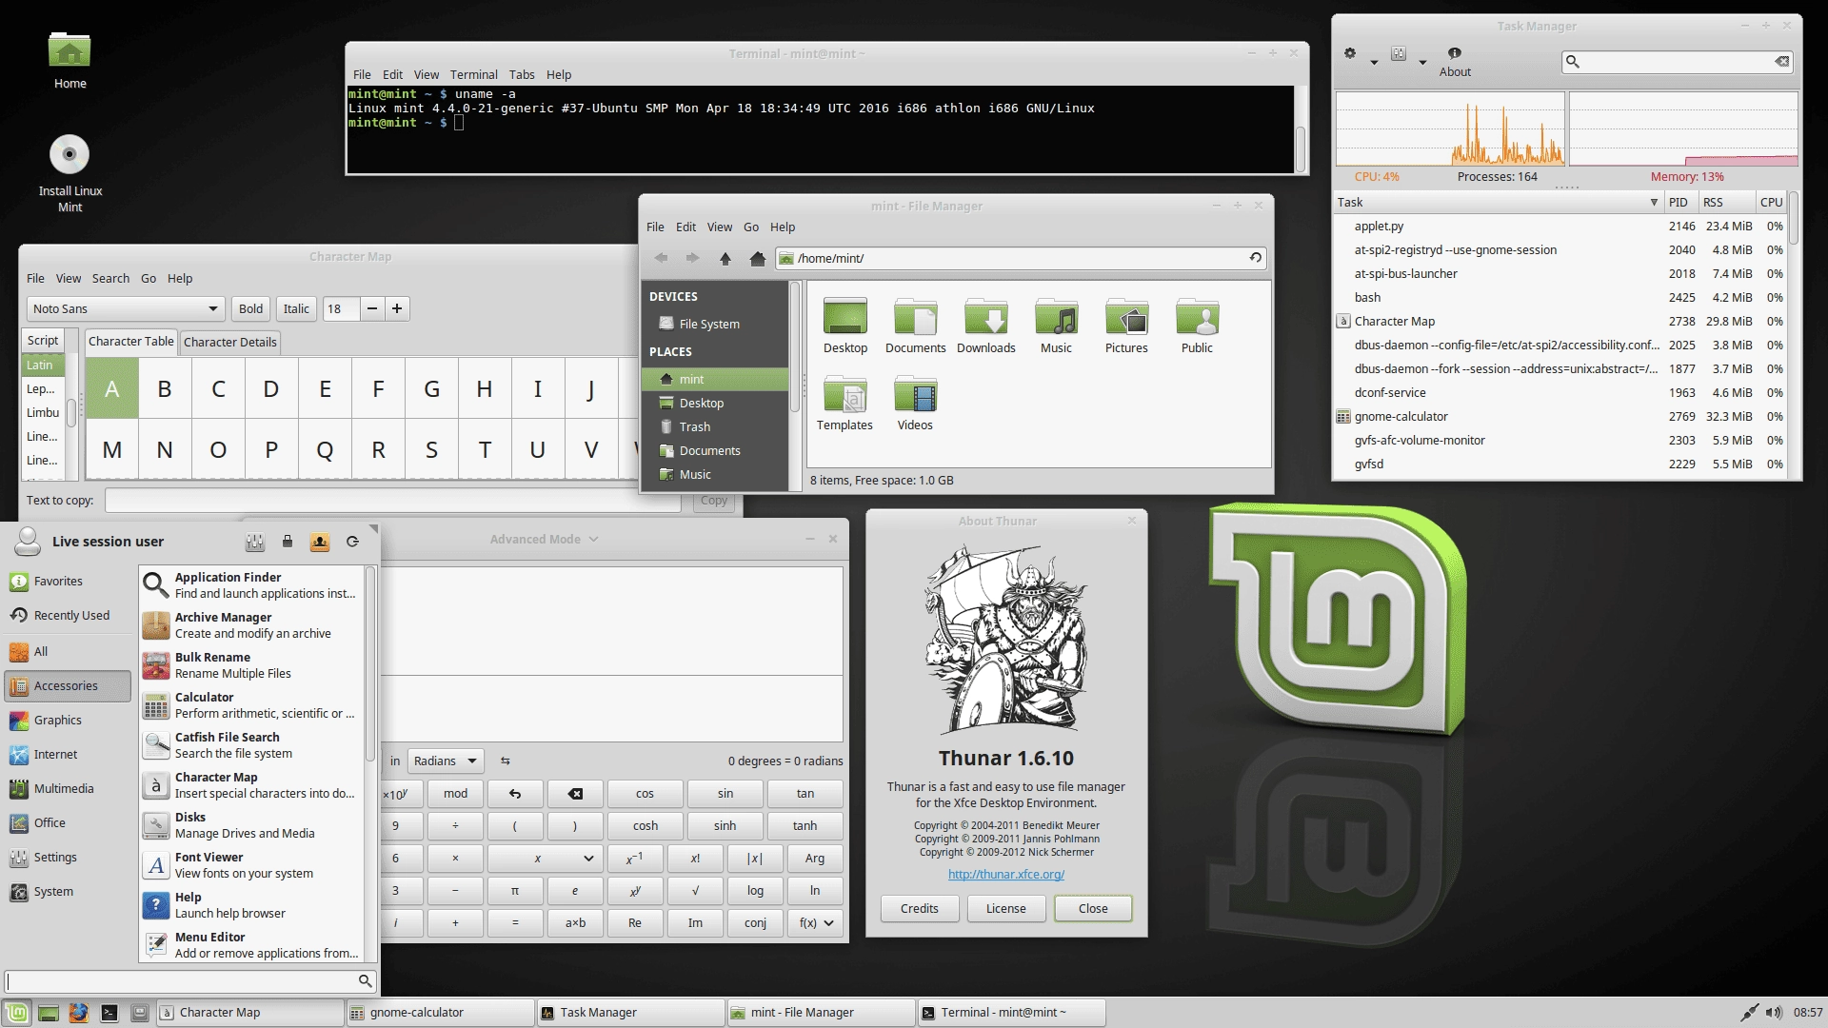Increase font size with plus button
The height and width of the screenshot is (1028, 1828).
tap(397, 308)
